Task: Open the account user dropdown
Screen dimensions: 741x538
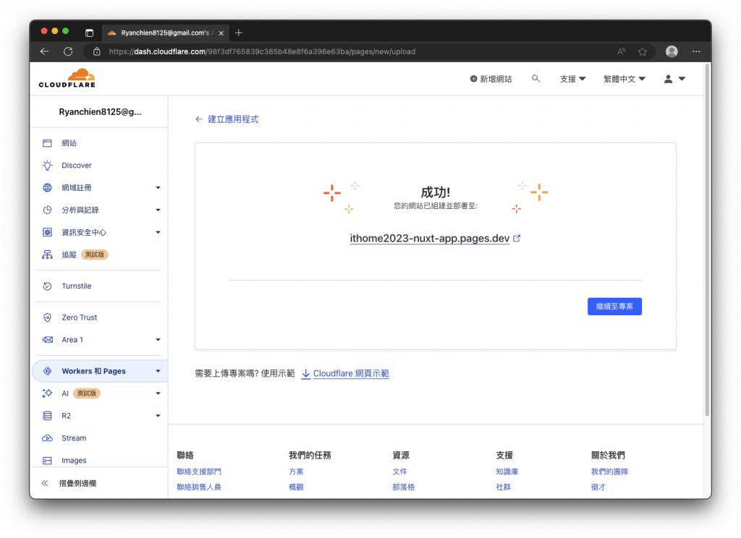Action: (674, 79)
